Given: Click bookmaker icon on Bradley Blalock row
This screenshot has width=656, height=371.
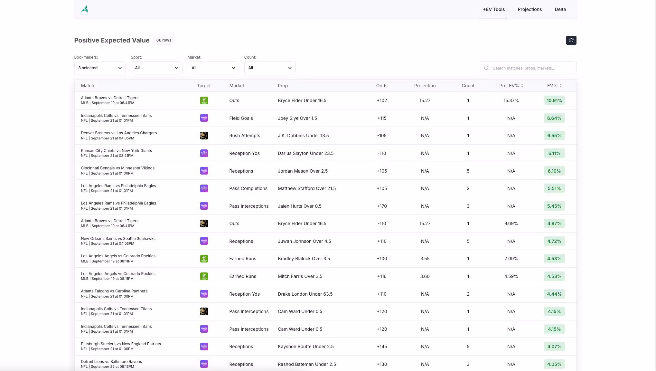Looking at the screenshot, I should [x=204, y=259].
